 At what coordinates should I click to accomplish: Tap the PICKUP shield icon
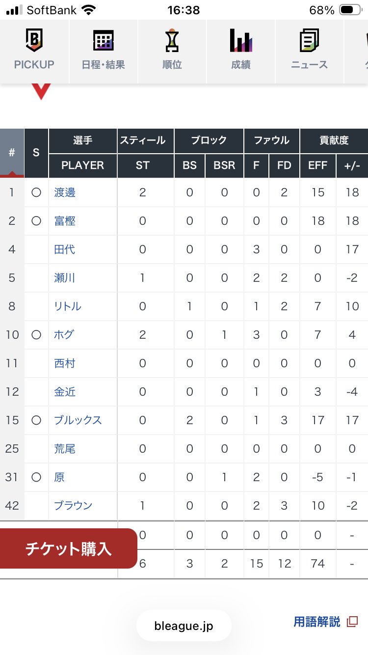(x=34, y=41)
